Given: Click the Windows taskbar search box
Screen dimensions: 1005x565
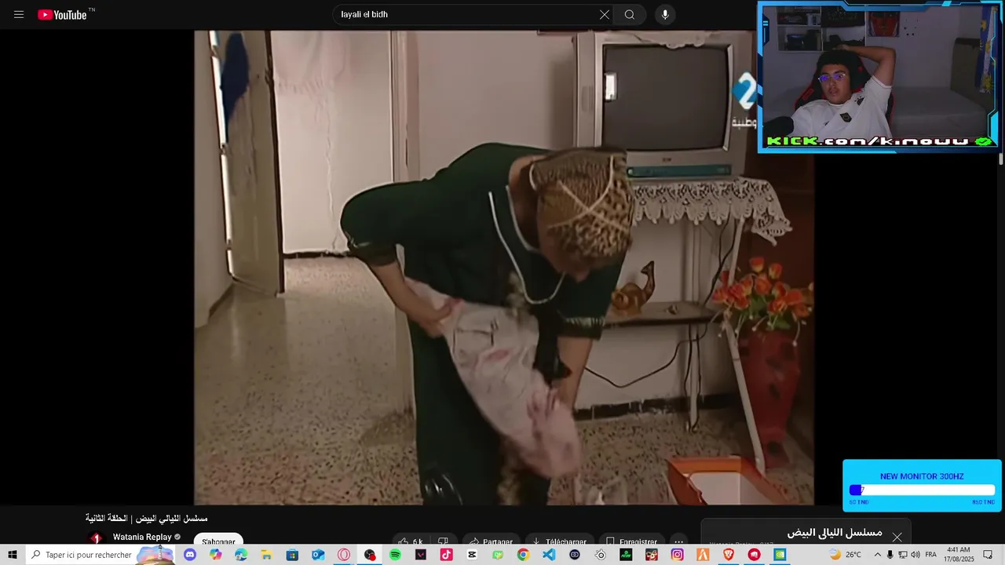Looking at the screenshot, I should (x=99, y=555).
